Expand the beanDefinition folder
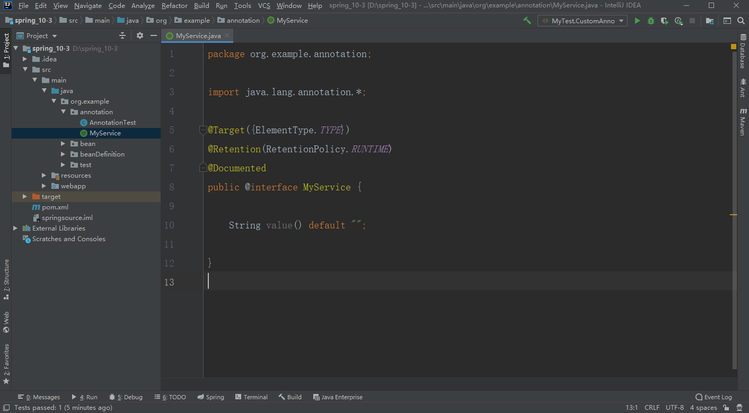 [x=63, y=154]
